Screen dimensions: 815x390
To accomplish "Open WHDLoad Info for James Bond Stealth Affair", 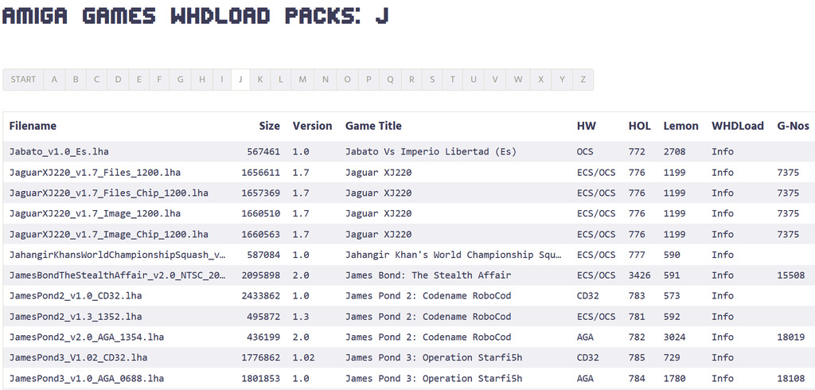I will coord(723,275).
